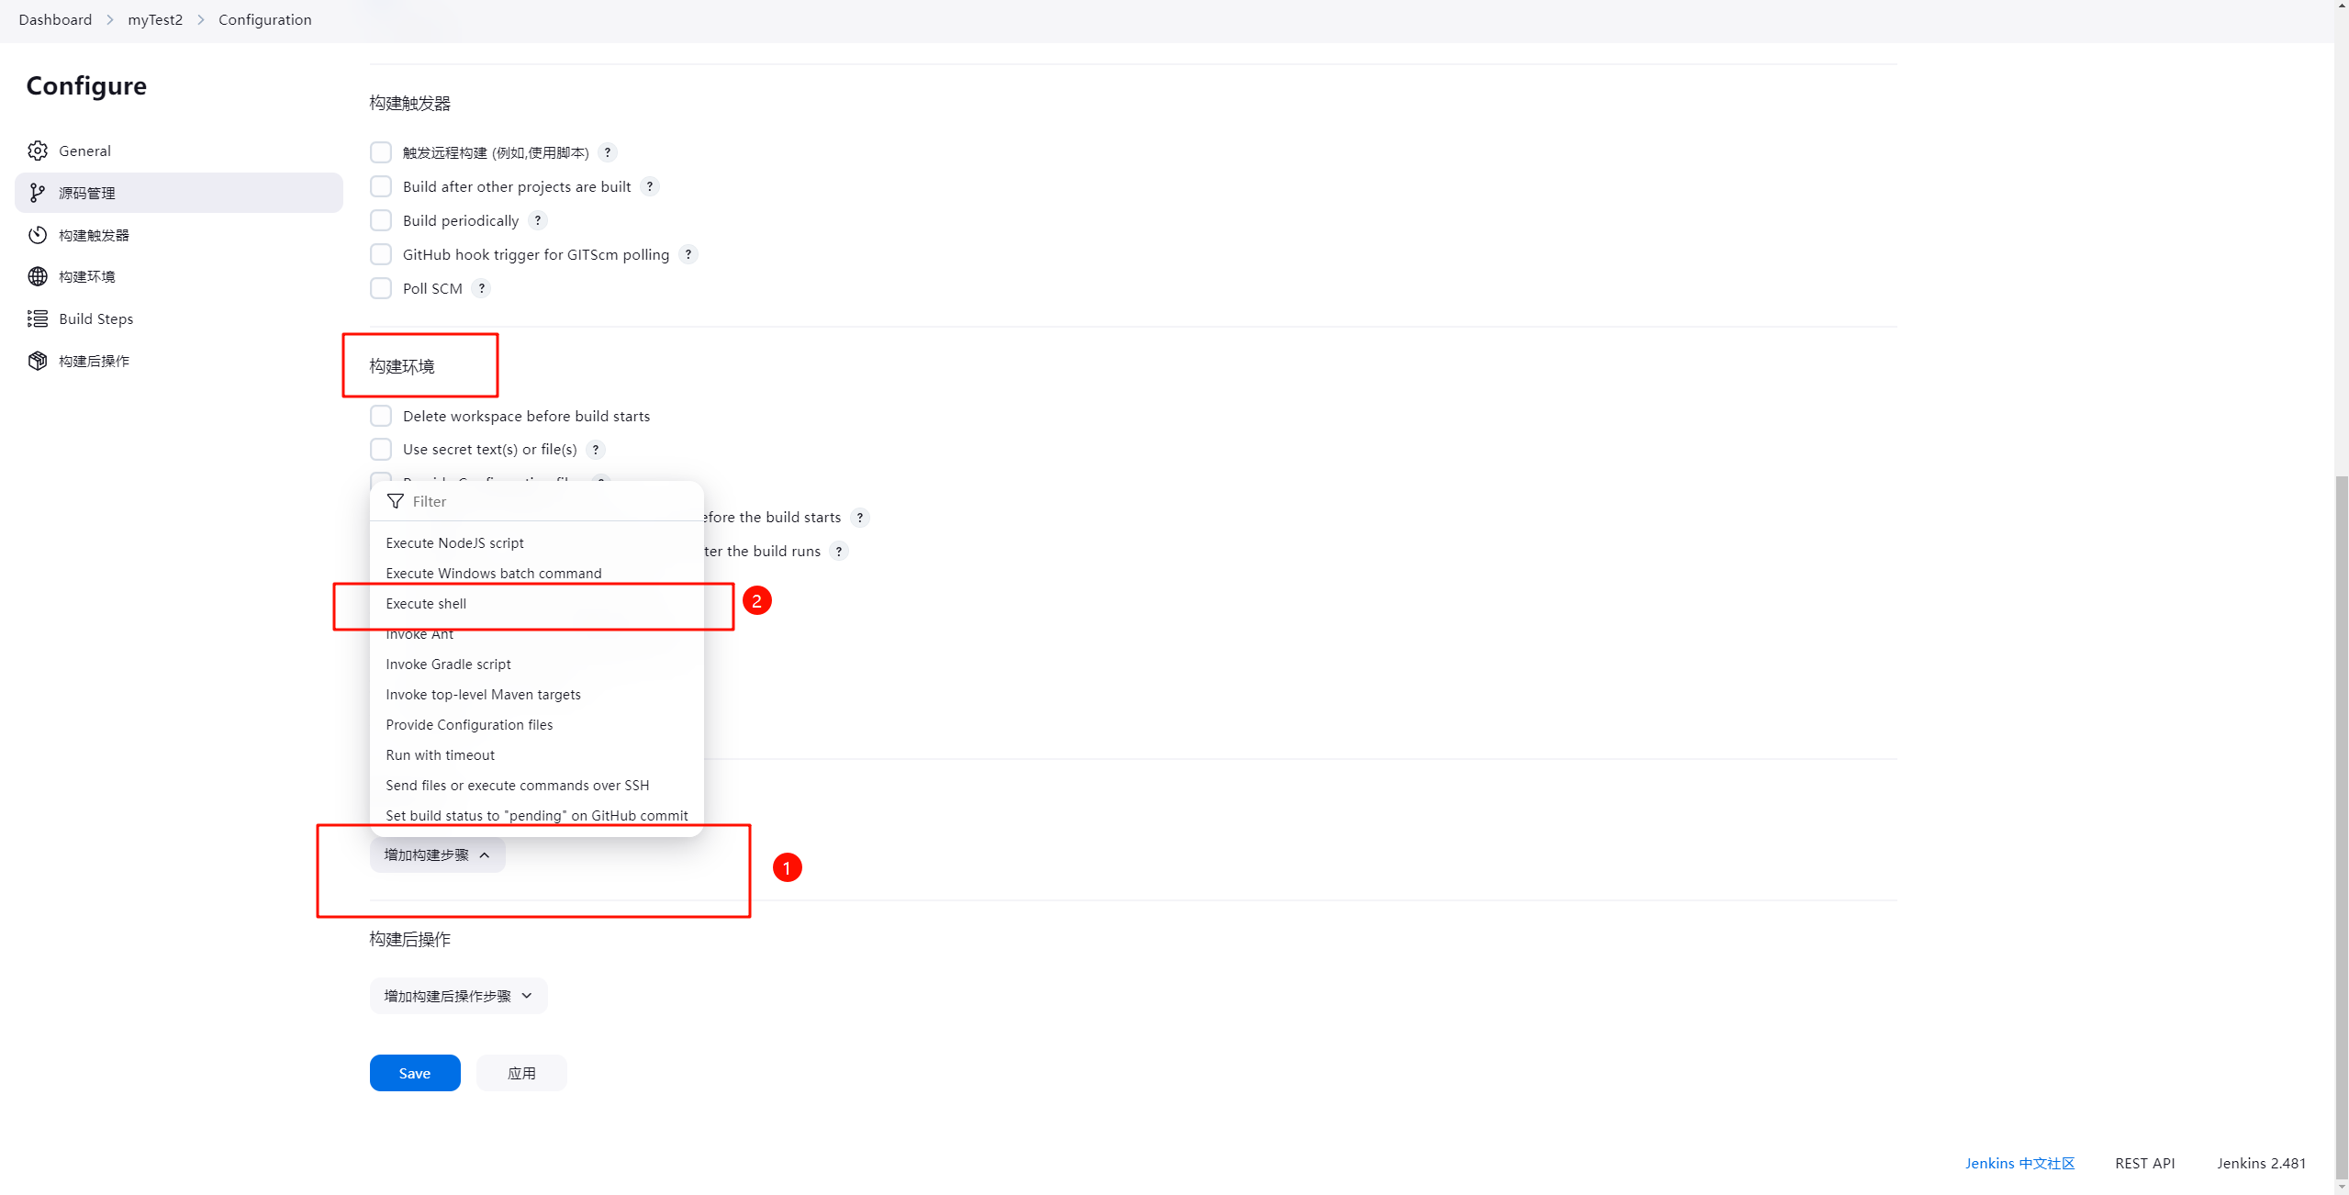The height and width of the screenshot is (1195, 2349).
Task: Click the 构建触发器 build trigger icon
Action: (x=37, y=235)
